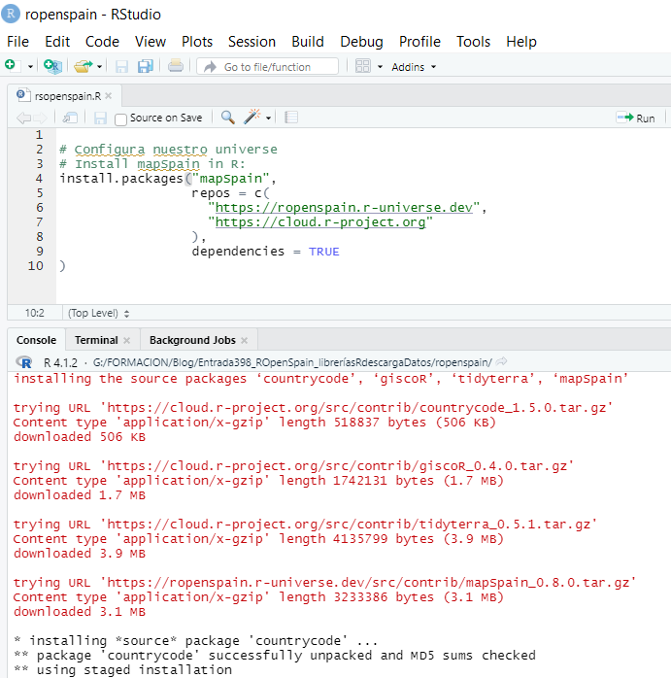Click the Create a Project icon

52,66
